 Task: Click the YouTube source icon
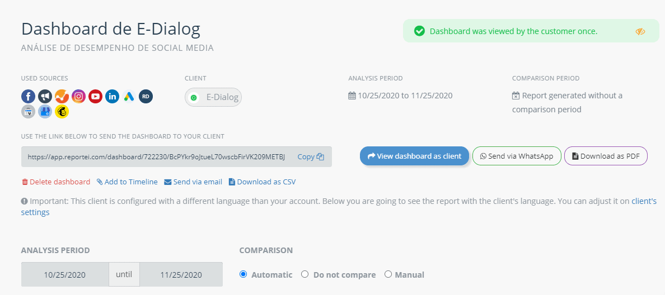tap(96, 97)
